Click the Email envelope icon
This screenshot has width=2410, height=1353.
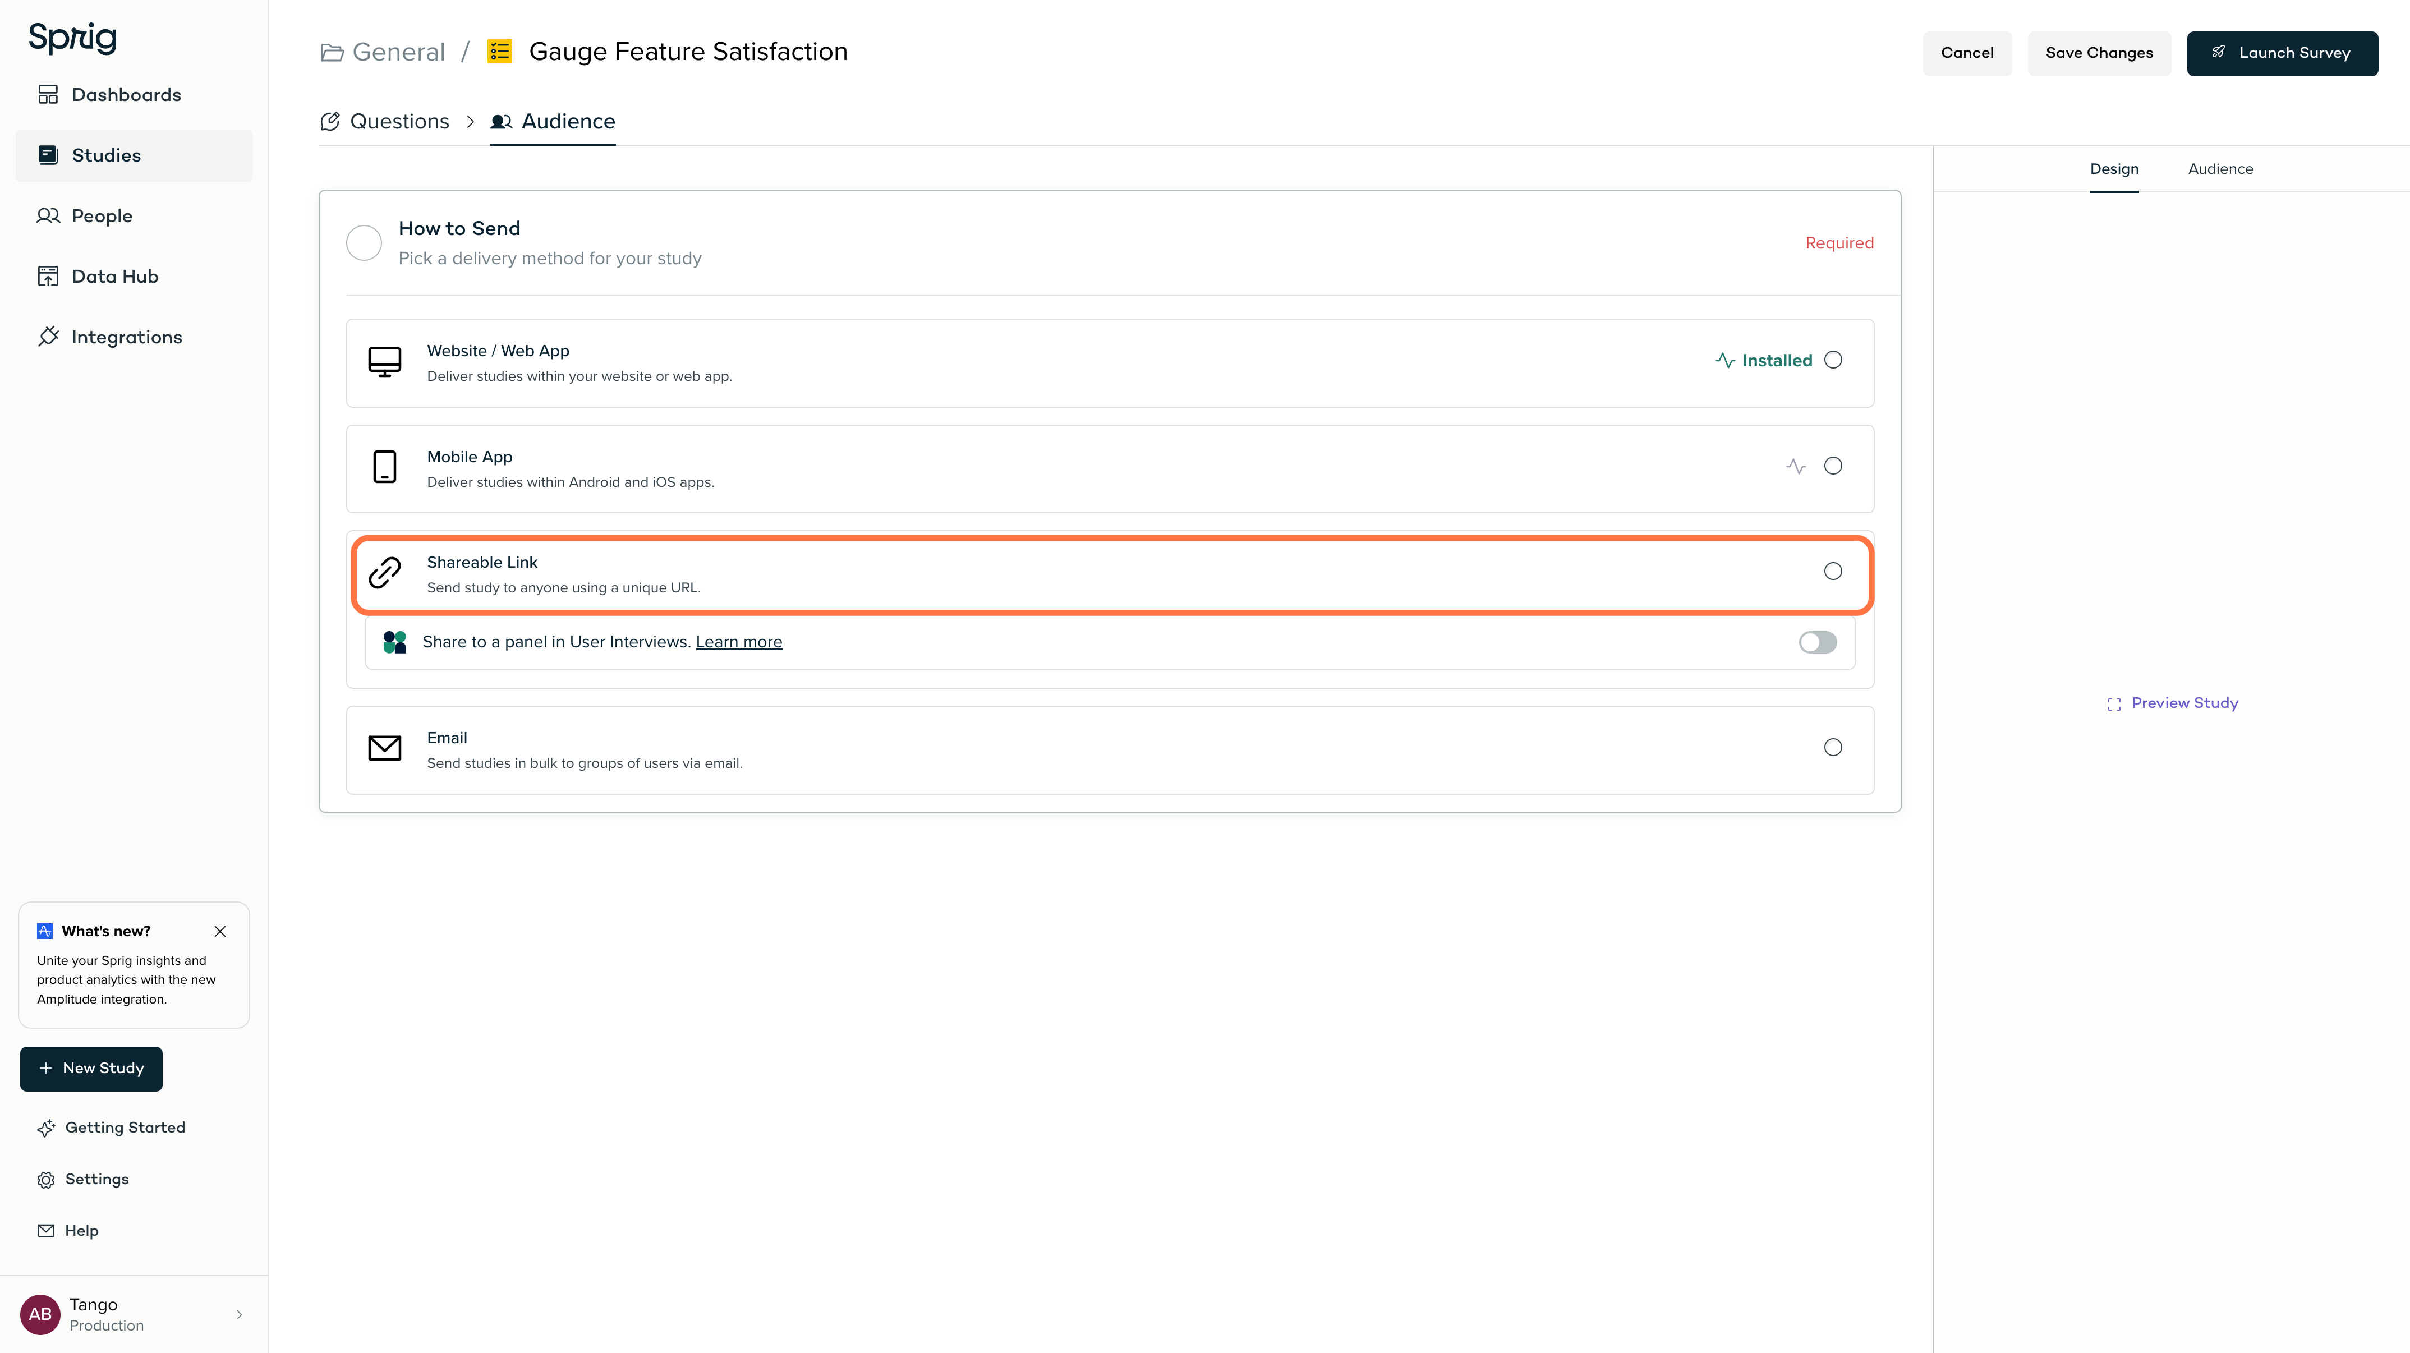point(384,748)
